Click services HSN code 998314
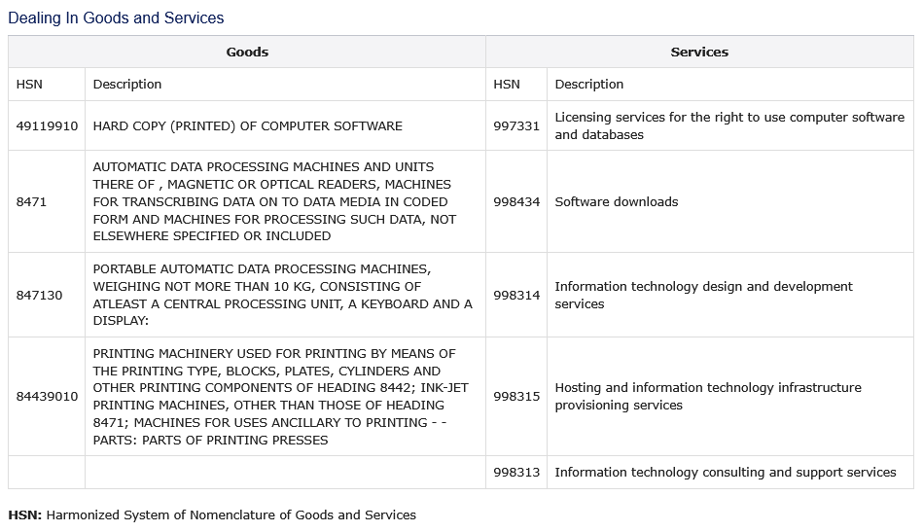This screenshot has height=532, width=923. coord(516,296)
